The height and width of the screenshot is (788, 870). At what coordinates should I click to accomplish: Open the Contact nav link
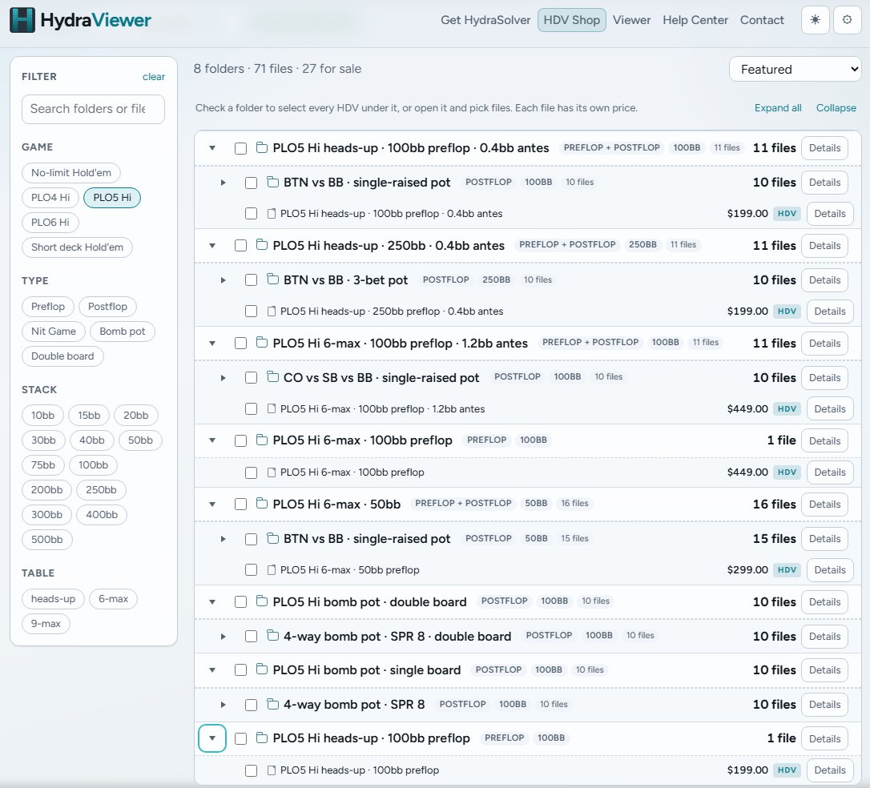762,20
